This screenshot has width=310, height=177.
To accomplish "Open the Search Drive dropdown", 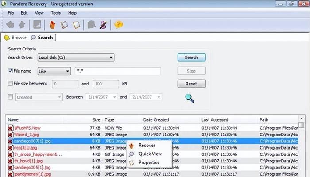I will (x=76, y=57).
